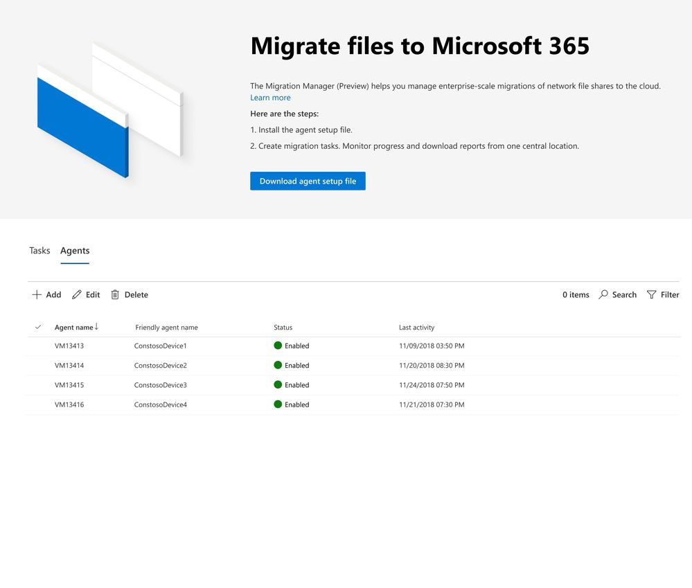Select agent row VM13416
This screenshot has width=692, height=588.
tap(353, 404)
